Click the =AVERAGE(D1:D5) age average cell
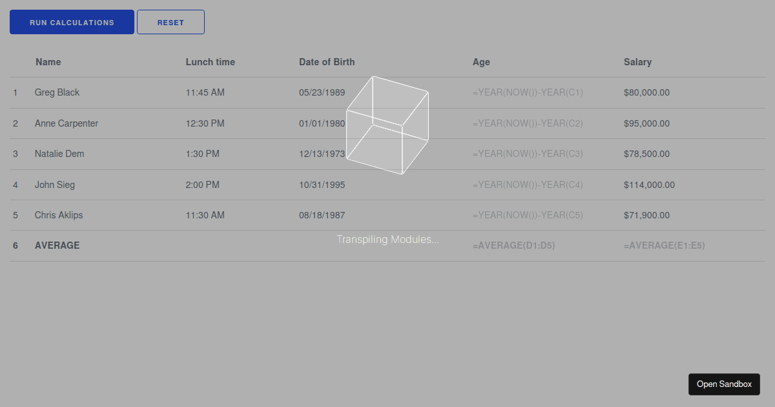 (x=513, y=245)
